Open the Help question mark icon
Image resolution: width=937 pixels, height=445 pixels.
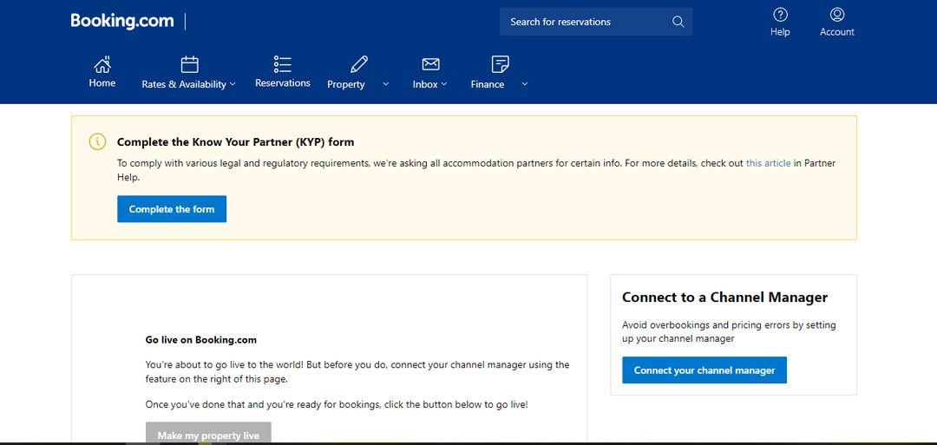tap(780, 15)
